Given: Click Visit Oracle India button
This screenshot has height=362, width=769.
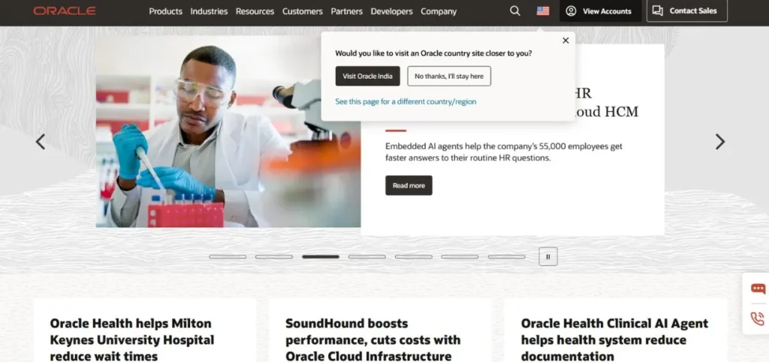Looking at the screenshot, I should [x=368, y=76].
